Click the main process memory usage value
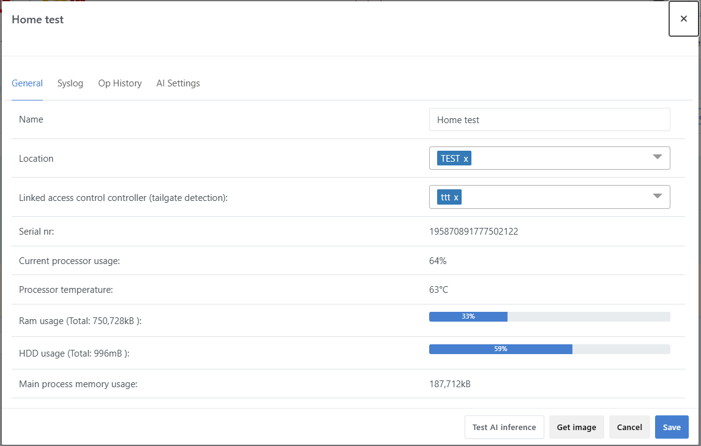701x446 pixels. pyautogui.click(x=450, y=384)
